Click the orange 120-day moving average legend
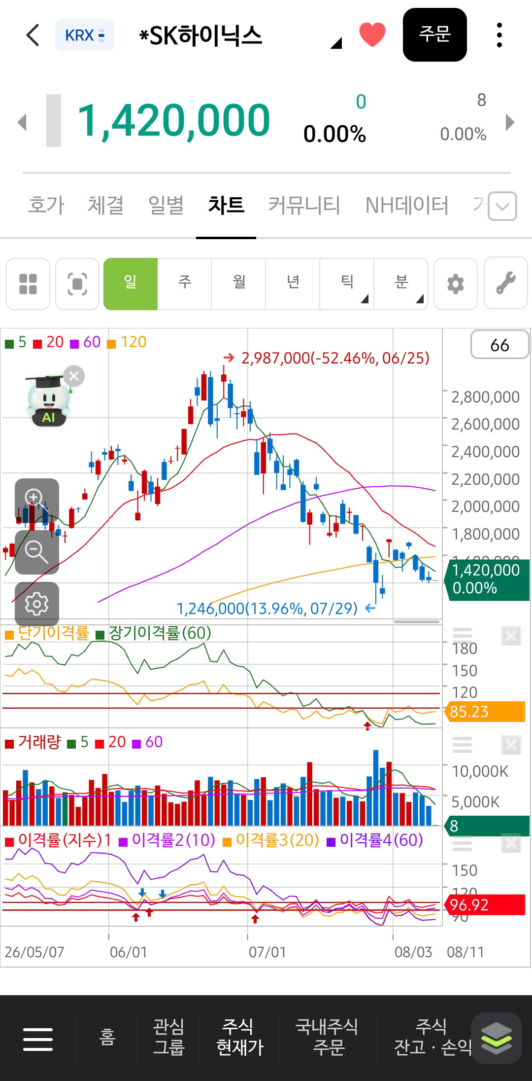 (127, 342)
